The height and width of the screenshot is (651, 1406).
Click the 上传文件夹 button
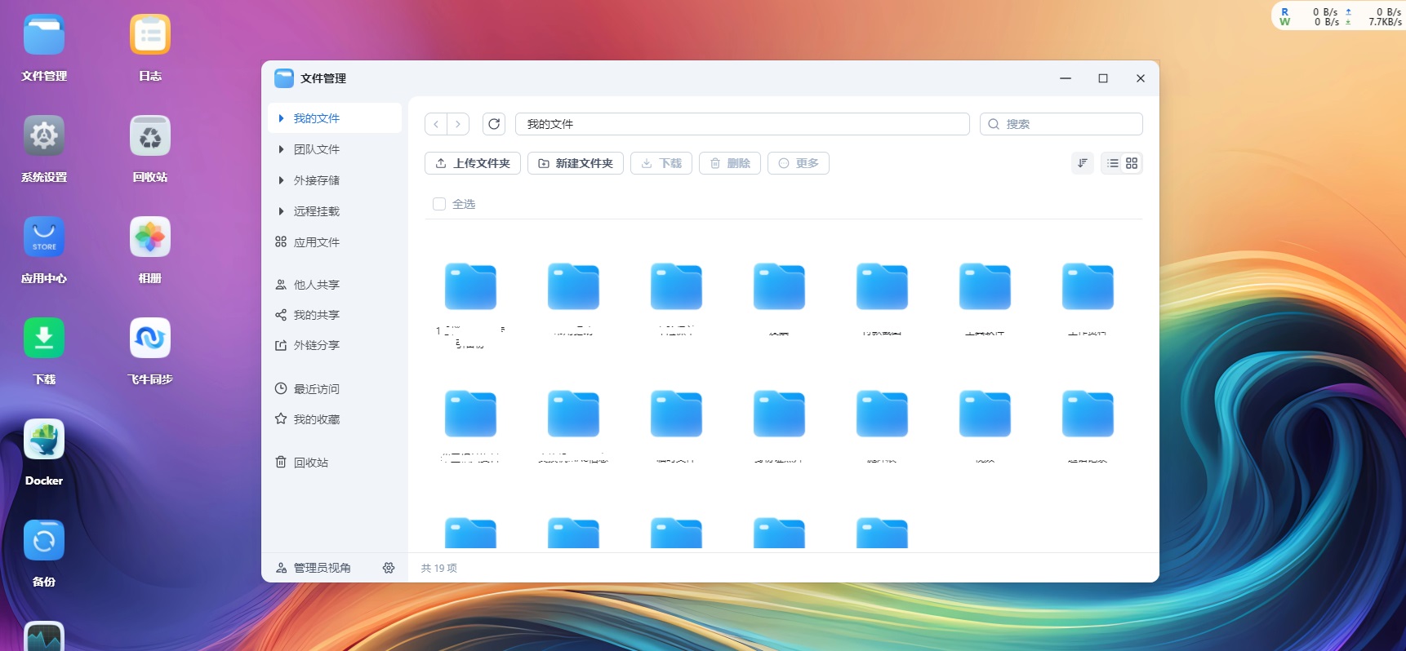pyautogui.click(x=473, y=163)
